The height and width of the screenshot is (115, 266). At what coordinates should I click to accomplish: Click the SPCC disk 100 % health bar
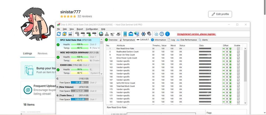pyautogui.click(x=80, y=45)
